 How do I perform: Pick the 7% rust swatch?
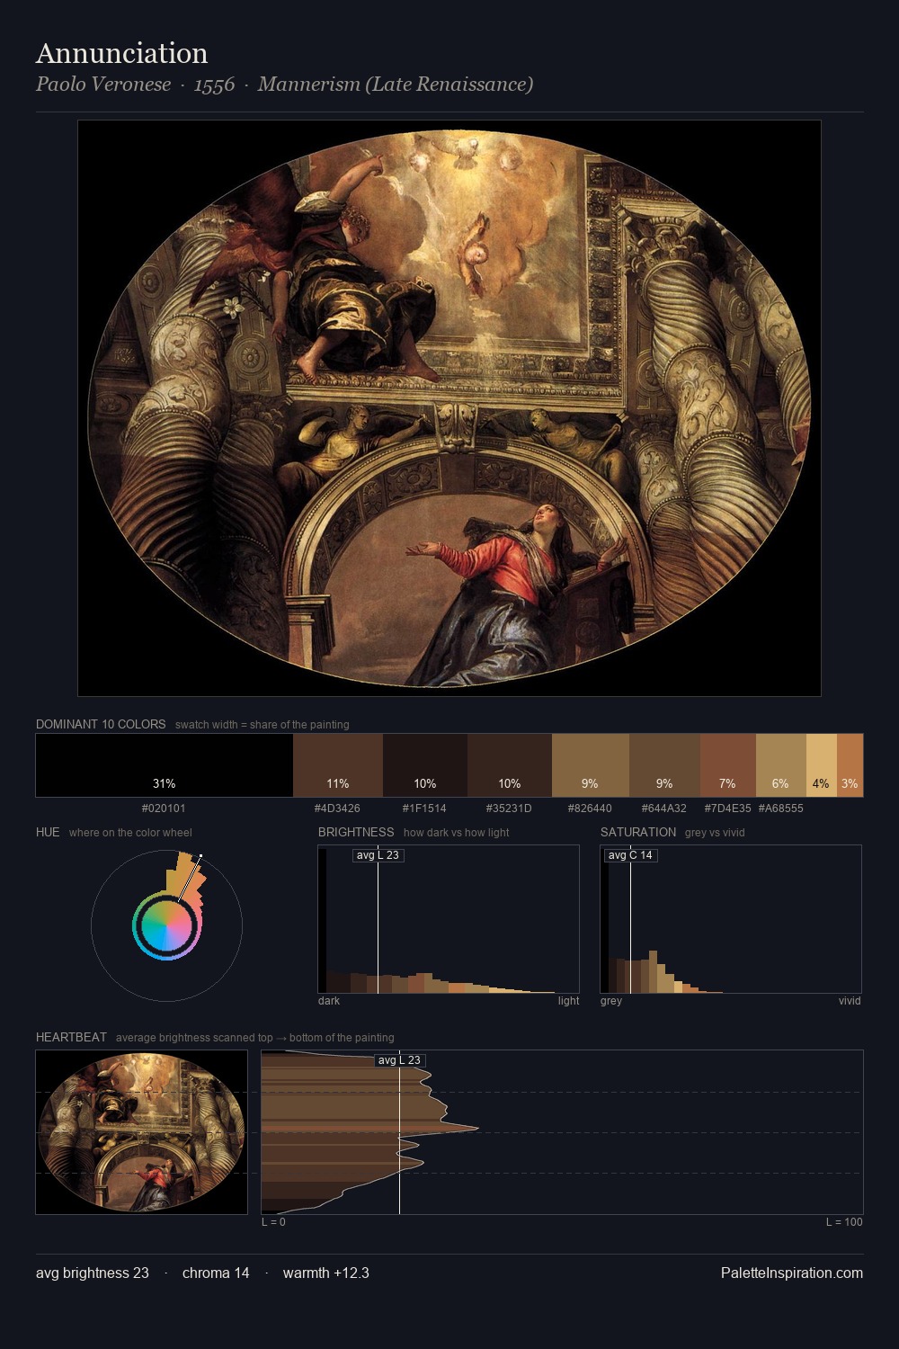(x=727, y=765)
